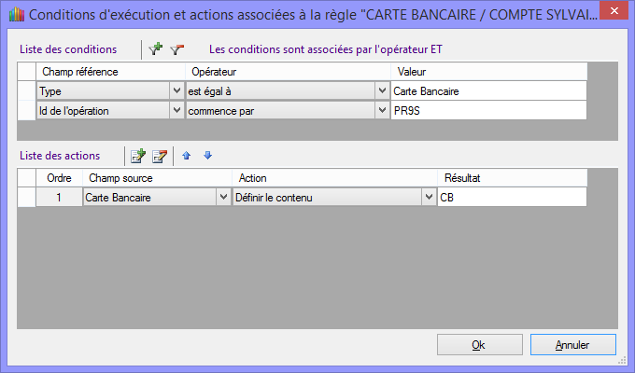This screenshot has height=373, width=635.
Task: Expand the 'Carte Bancaire' source field dropdown
Action: click(x=222, y=198)
